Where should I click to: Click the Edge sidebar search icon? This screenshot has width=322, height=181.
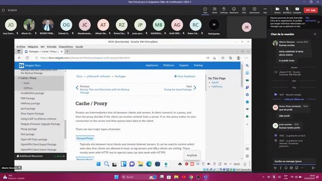point(247,65)
